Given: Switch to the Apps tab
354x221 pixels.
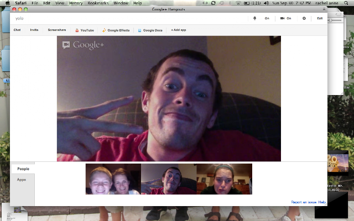Looking at the screenshot, I should (x=22, y=180).
